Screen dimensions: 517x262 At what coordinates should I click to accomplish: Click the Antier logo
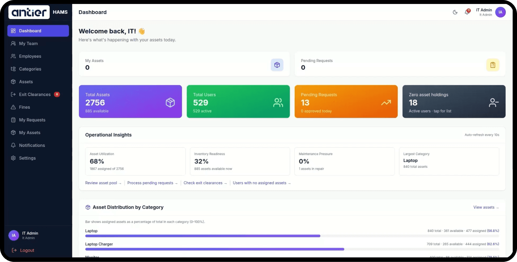pos(29,12)
